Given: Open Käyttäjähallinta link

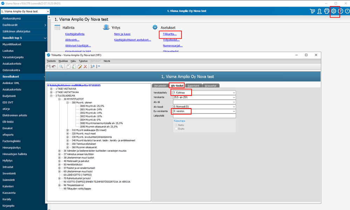Looking at the screenshot, I should (75, 34).
